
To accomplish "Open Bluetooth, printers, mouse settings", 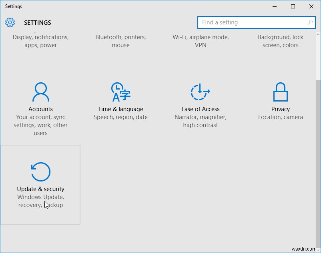I will coord(120,41).
